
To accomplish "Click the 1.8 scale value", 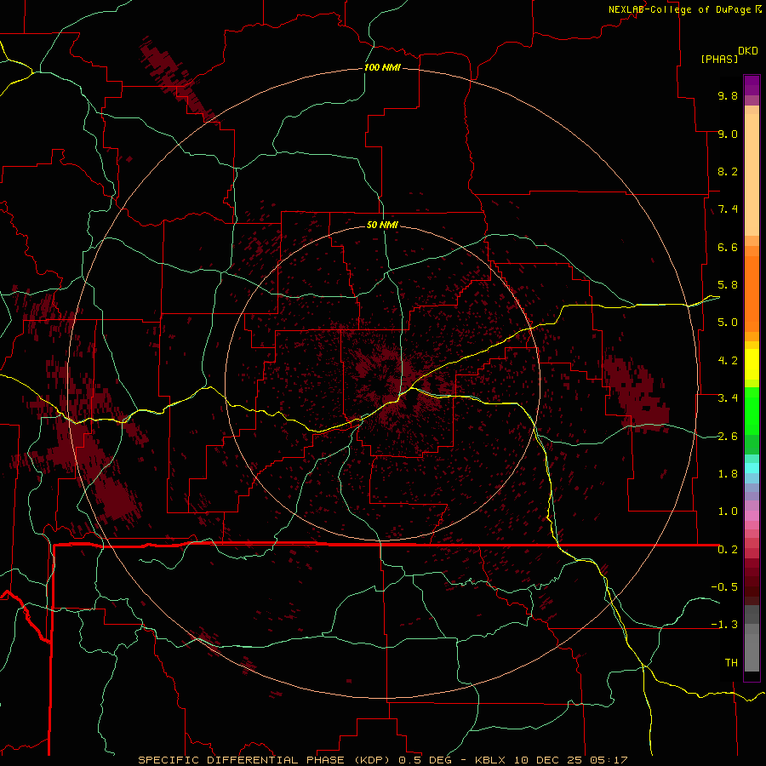I will click(x=728, y=474).
